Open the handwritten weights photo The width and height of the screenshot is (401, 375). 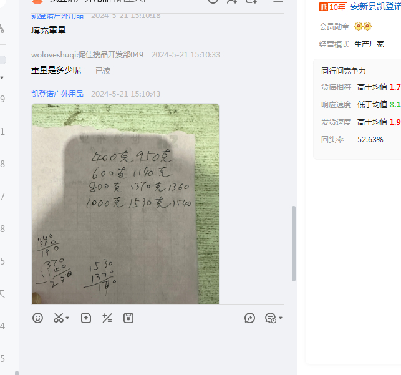tap(125, 203)
